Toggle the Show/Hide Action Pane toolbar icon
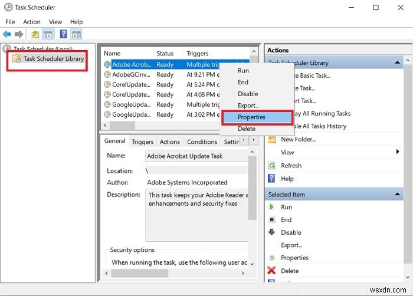Screen dimensions: 413x296 click(77, 34)
